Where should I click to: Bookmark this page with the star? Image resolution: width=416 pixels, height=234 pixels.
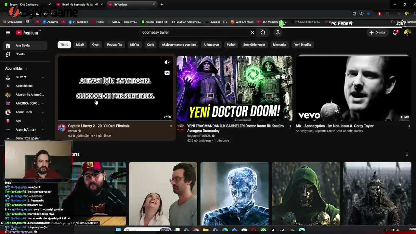pos(368,14)
